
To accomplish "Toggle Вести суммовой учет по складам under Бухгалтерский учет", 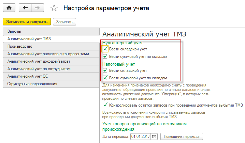I will (105, 57).
